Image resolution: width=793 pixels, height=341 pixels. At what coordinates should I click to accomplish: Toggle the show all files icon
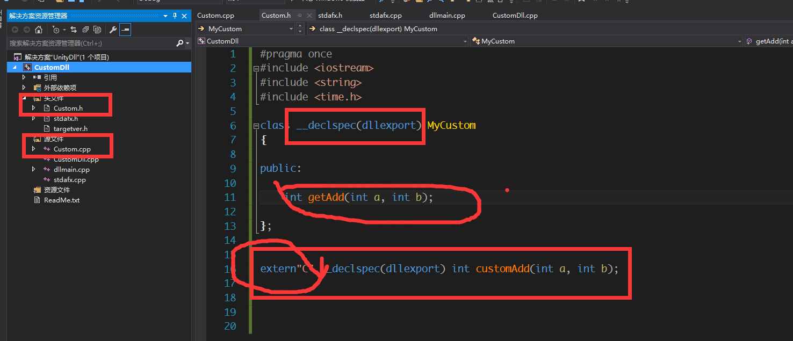click(x=97, y=30)
